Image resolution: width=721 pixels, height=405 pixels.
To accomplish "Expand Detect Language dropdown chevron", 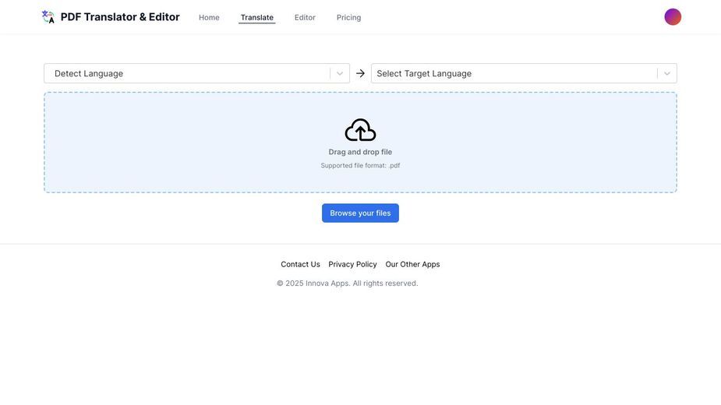I will pos(339,73).
